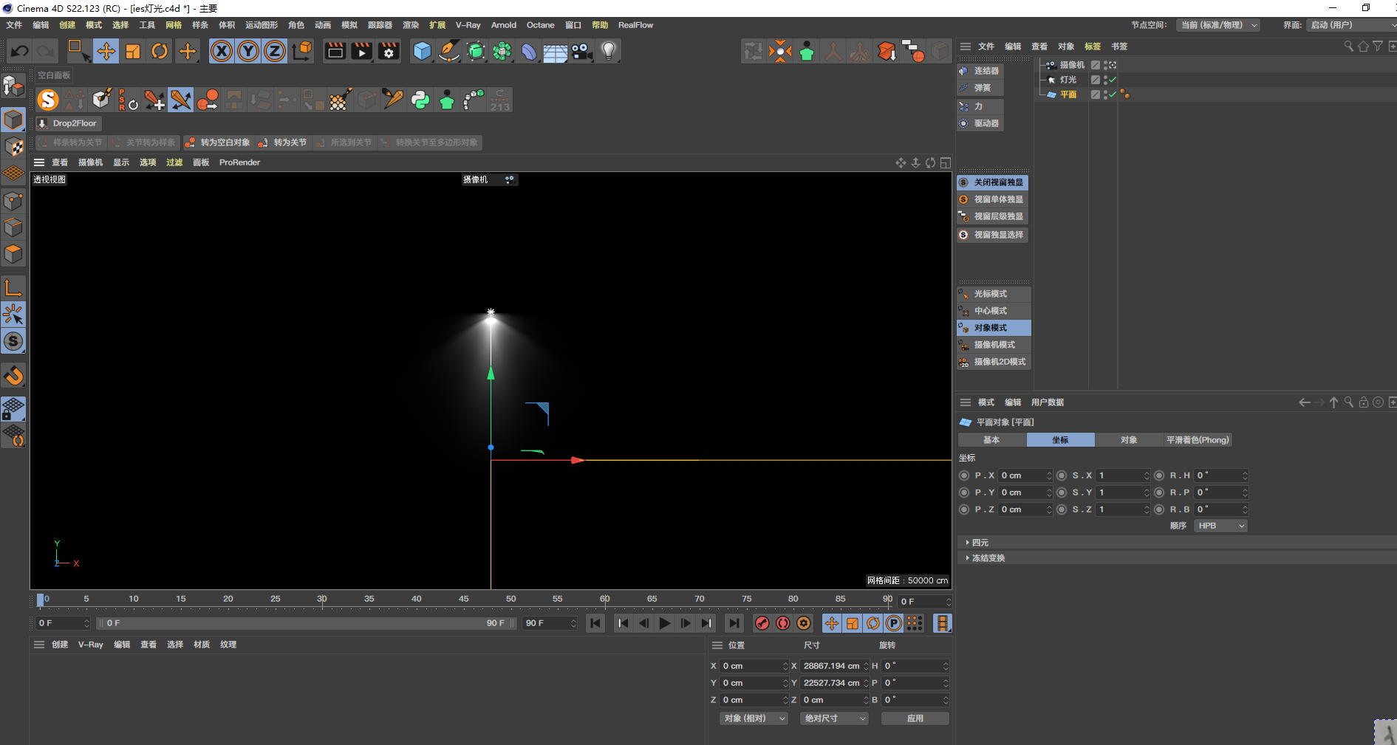This screenshot has height=745, width=1397.
Task: Open the V-Ray menu in top bar
Action: point(468,25)
